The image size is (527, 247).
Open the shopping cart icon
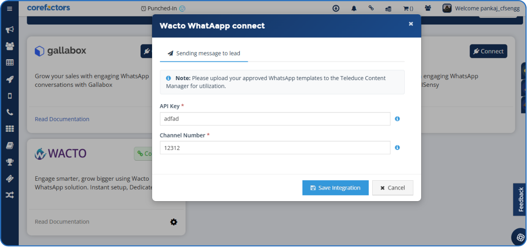[408, 8]
